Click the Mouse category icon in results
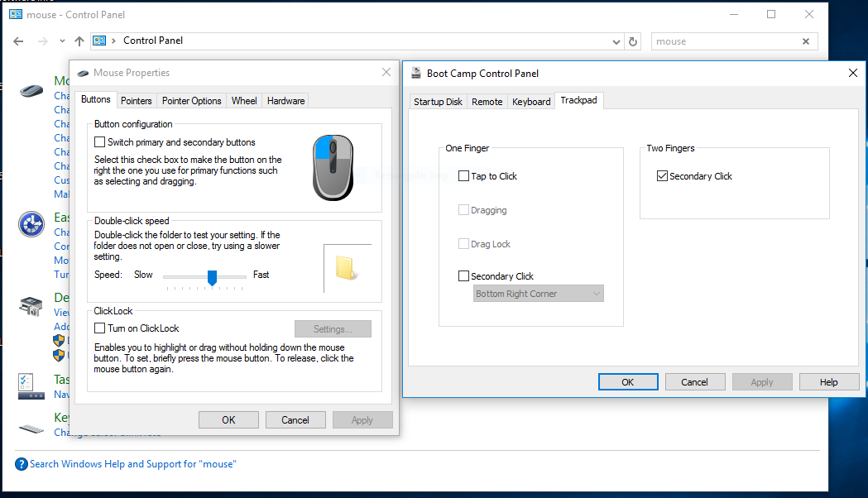868x498 pixels. [31, 90]
